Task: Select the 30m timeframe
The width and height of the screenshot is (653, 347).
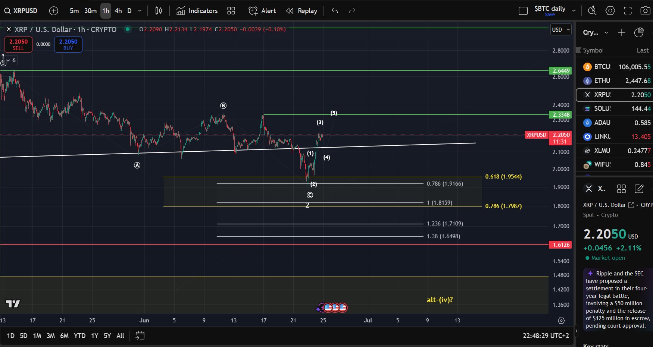Action: click(x=90, y=11)
